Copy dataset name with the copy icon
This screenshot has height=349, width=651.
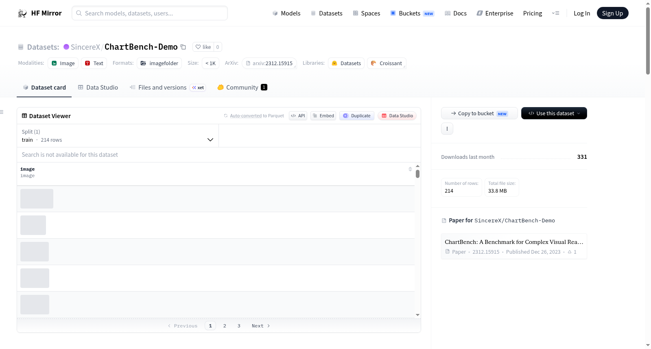tap(184, 47)
